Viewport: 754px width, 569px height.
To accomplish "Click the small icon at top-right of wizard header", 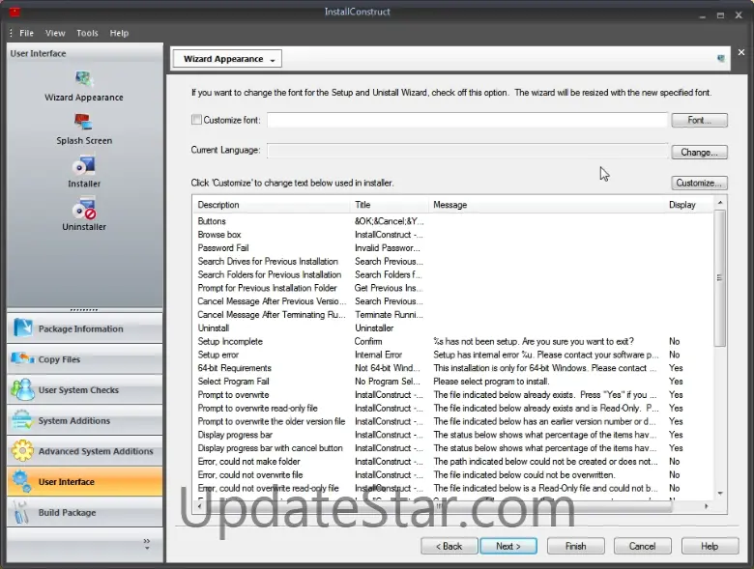I will click(x=721, y=59).
